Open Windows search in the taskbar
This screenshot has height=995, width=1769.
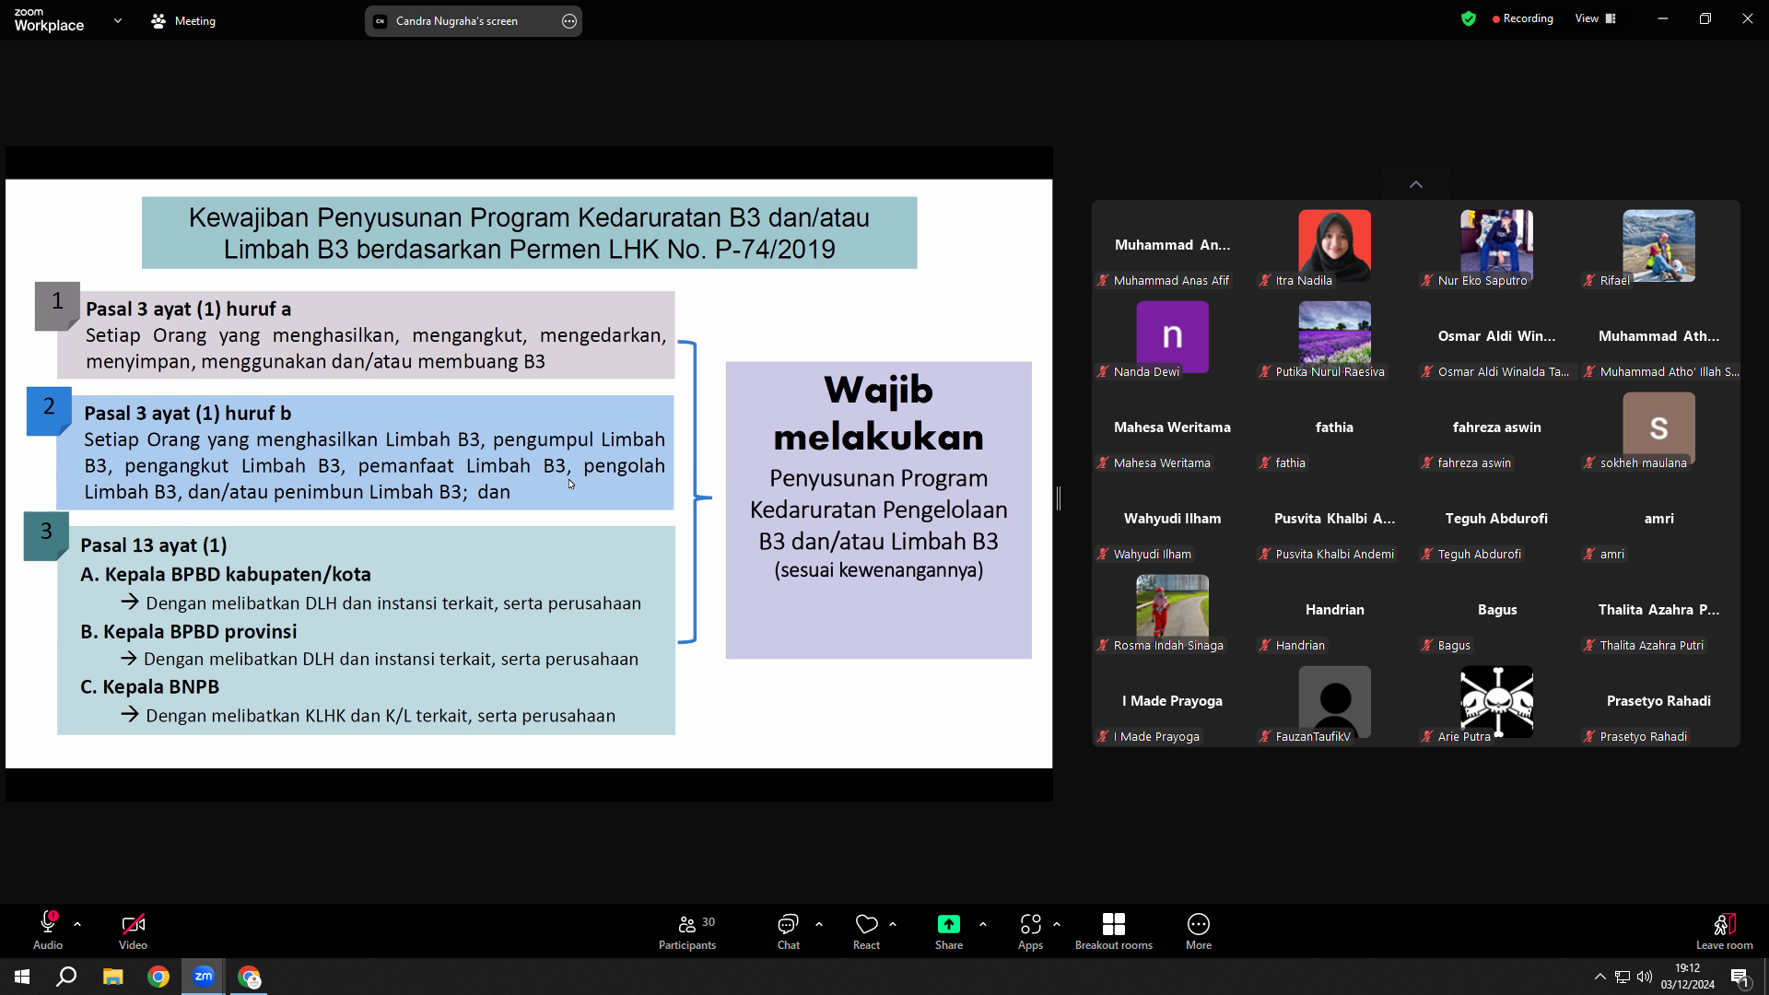tap(66, 977)
